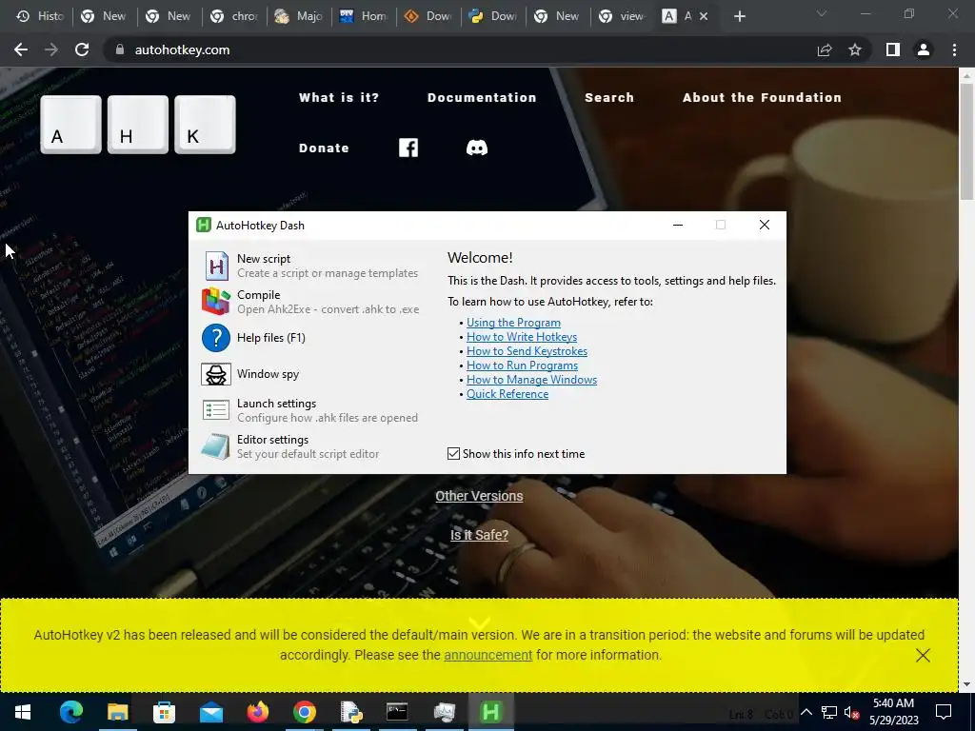Open About the Foundation menu item
This screenshot has height=731, width=975.
763,98
